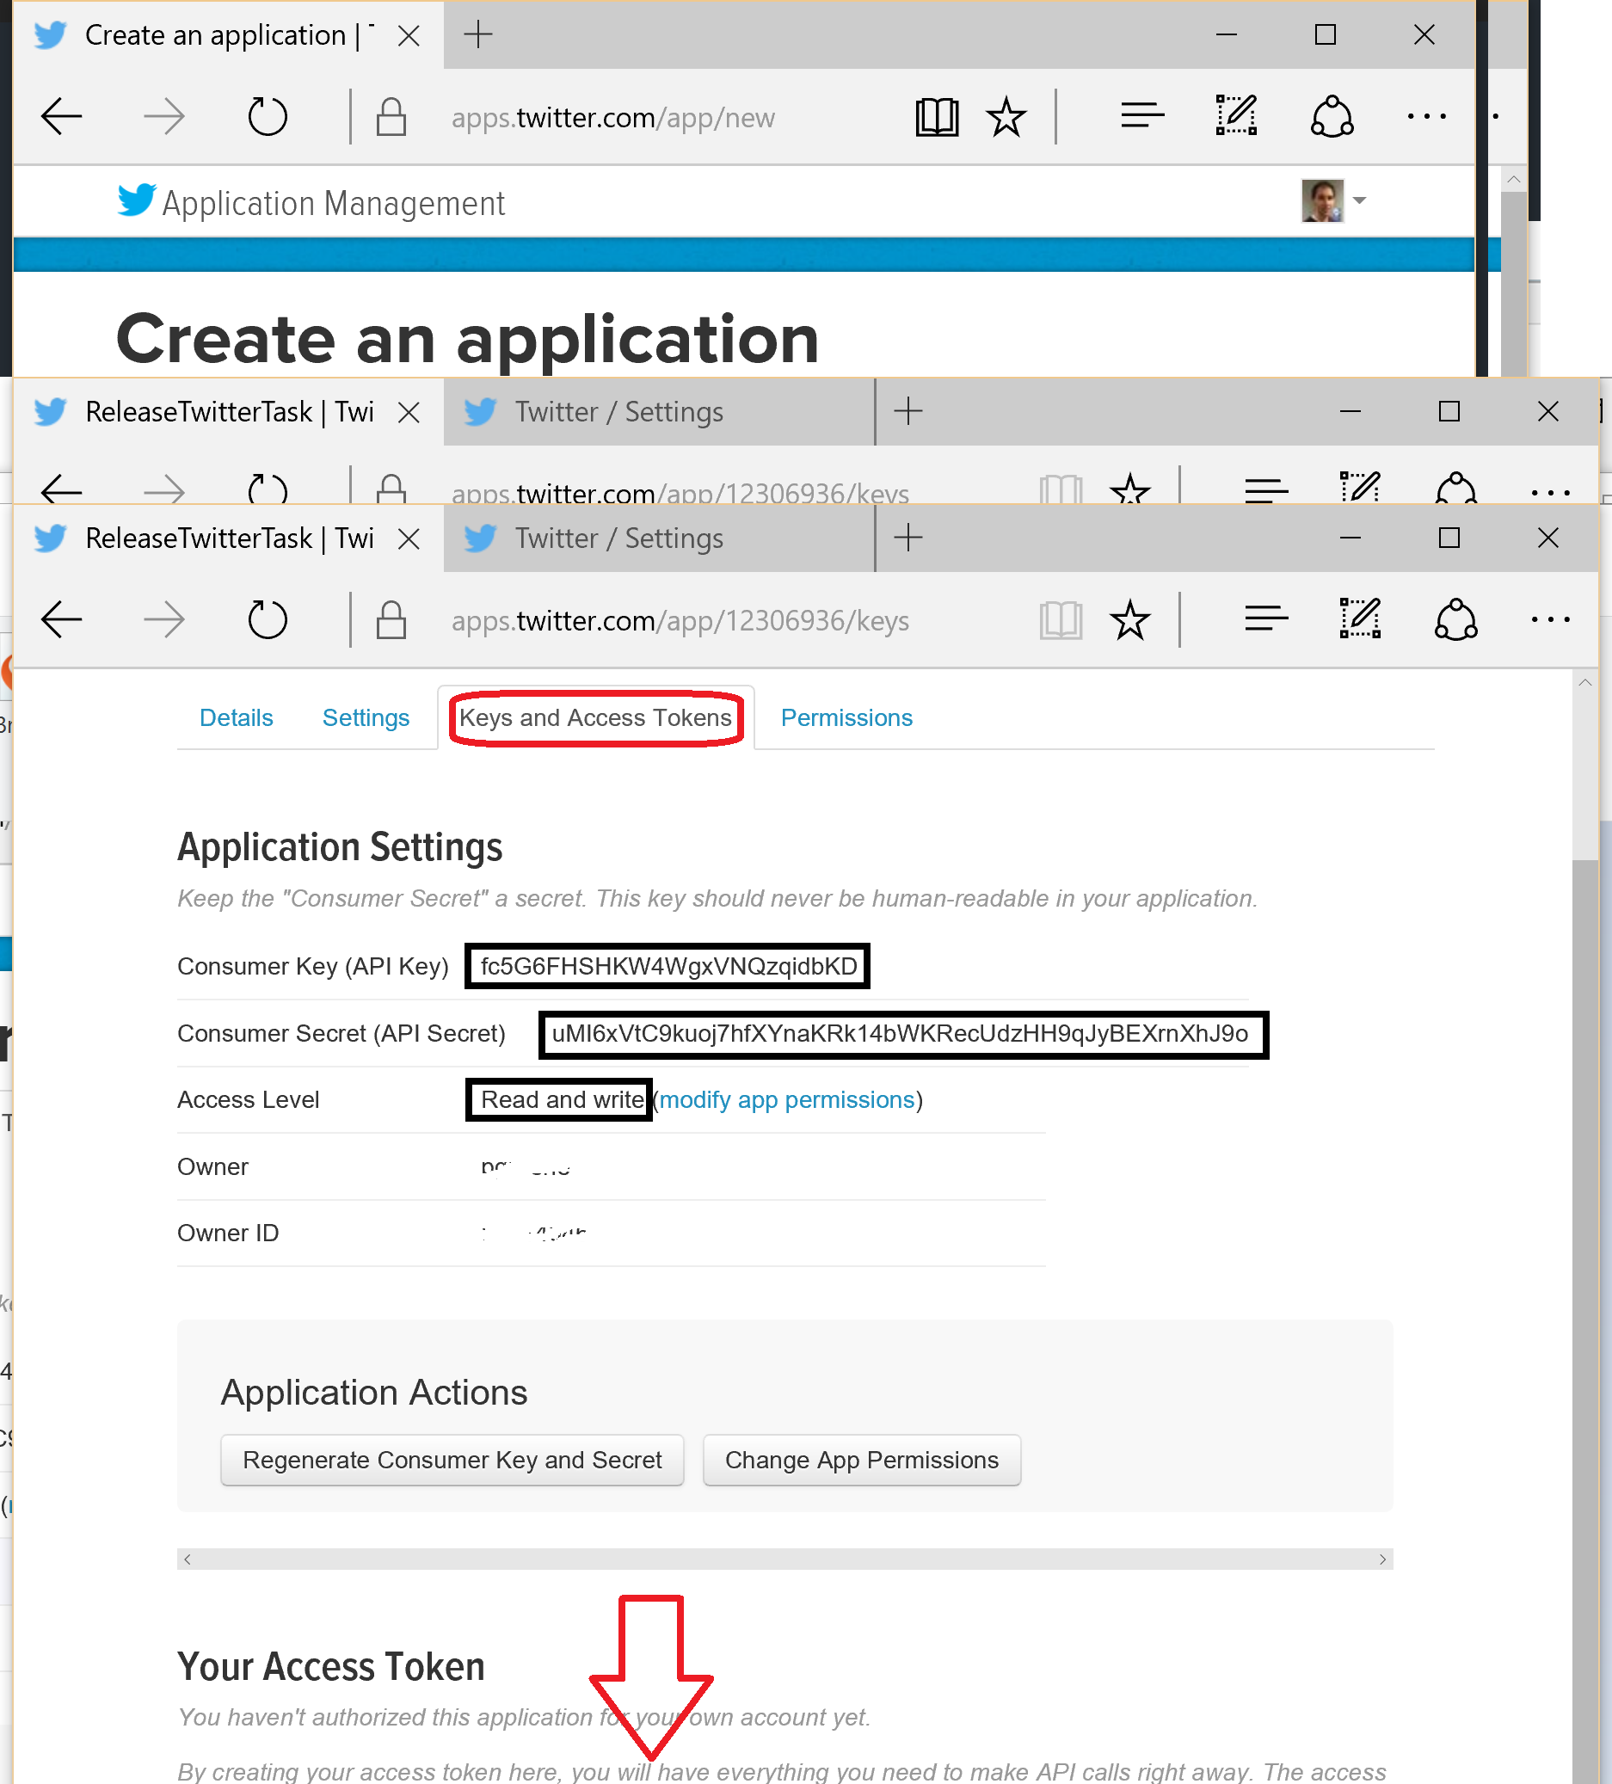Maximize the front keys window
This screenshot has width=1612, height=1784.
tap(1449, 538)
